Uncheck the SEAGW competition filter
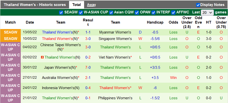 click(61, 12)
